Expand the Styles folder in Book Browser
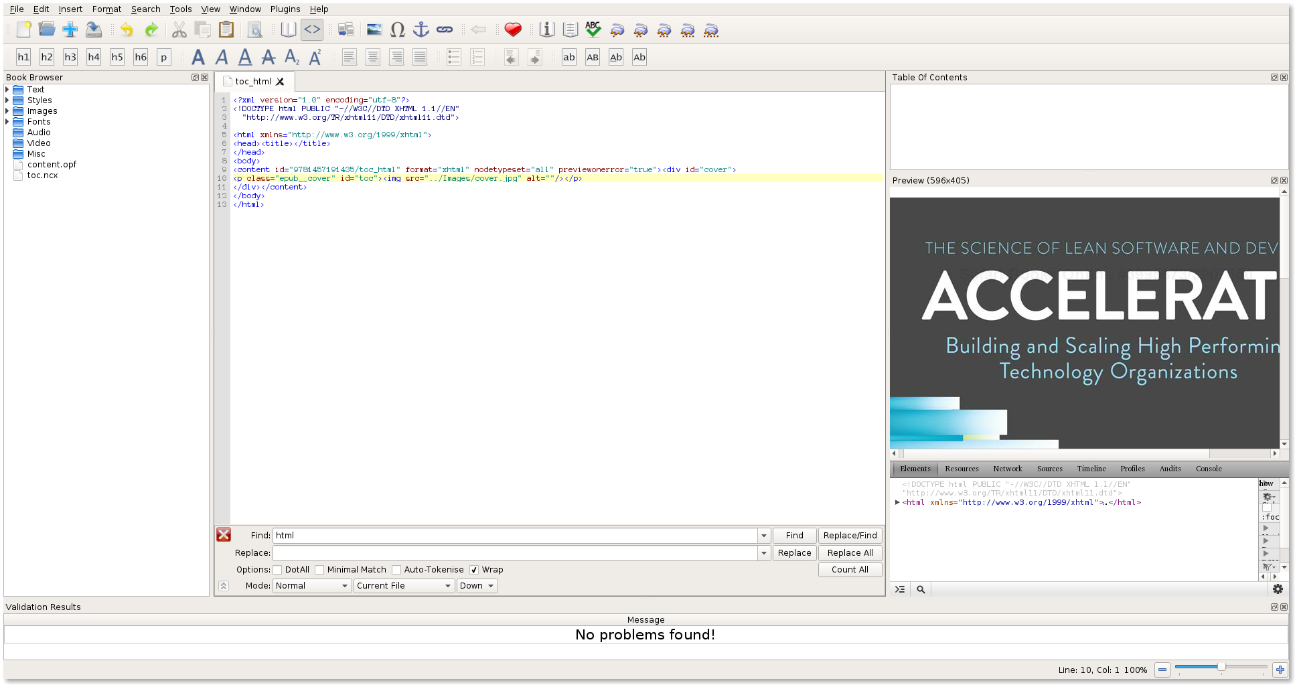 [x=7, y=100]
